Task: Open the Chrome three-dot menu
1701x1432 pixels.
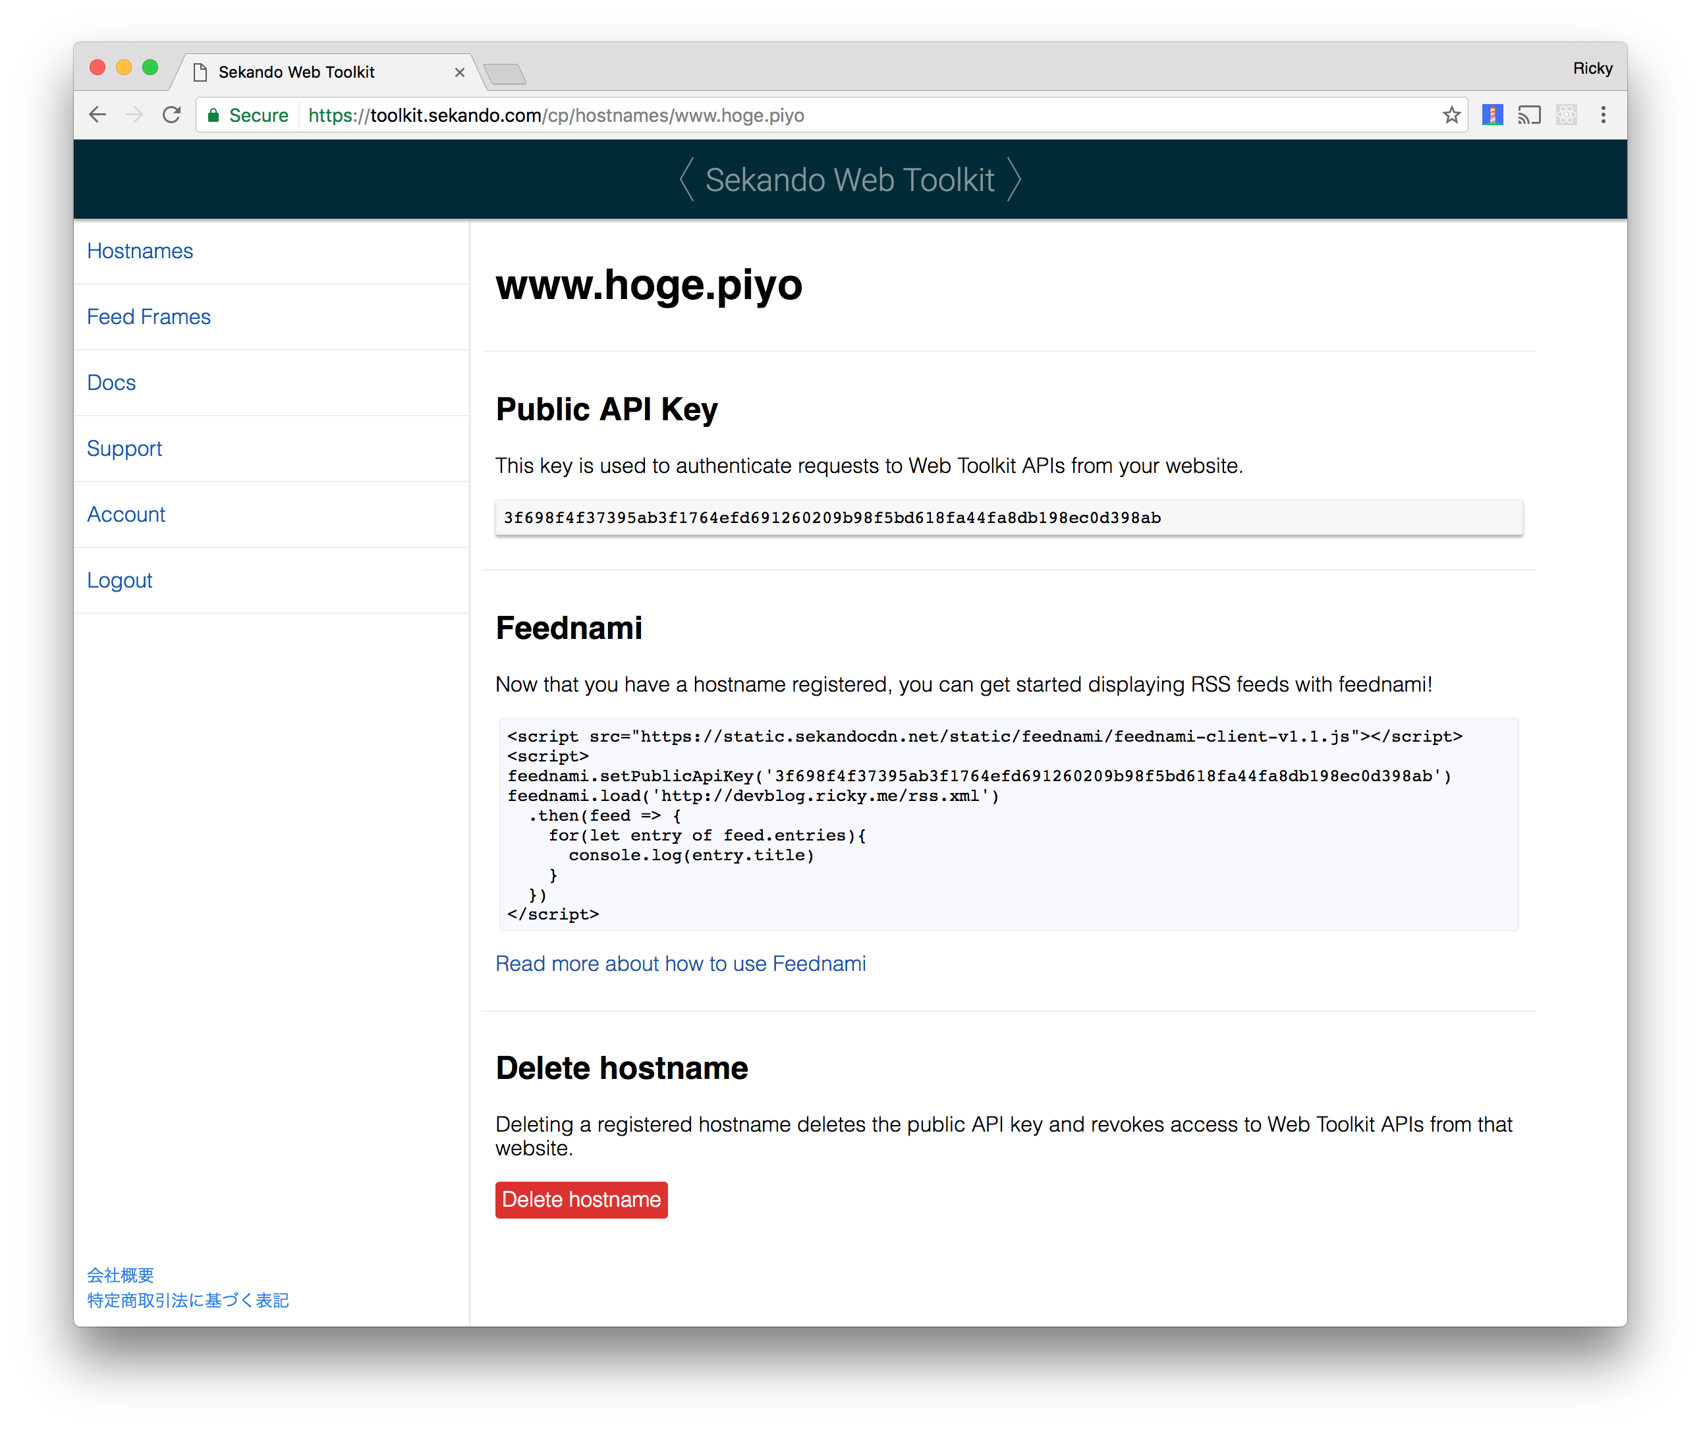Action: [x=1603, y=115]
